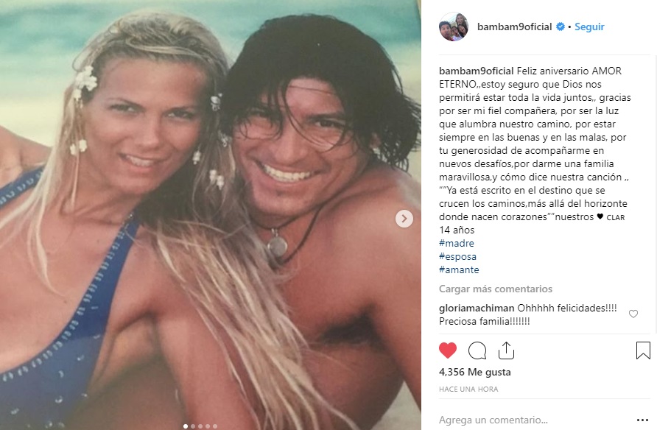This screenshot has height=430, width=657.
Task: Open the bambam9oficial profile picture
Action: 454,27
